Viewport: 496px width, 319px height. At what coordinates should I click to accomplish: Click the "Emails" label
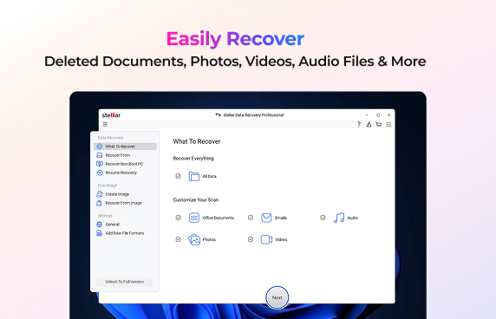pyautogui.click(x=281, y=218)
